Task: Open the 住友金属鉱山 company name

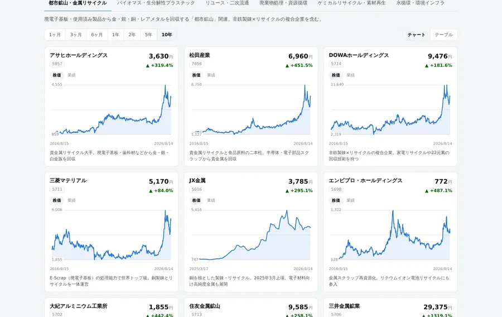Action: 205,306
